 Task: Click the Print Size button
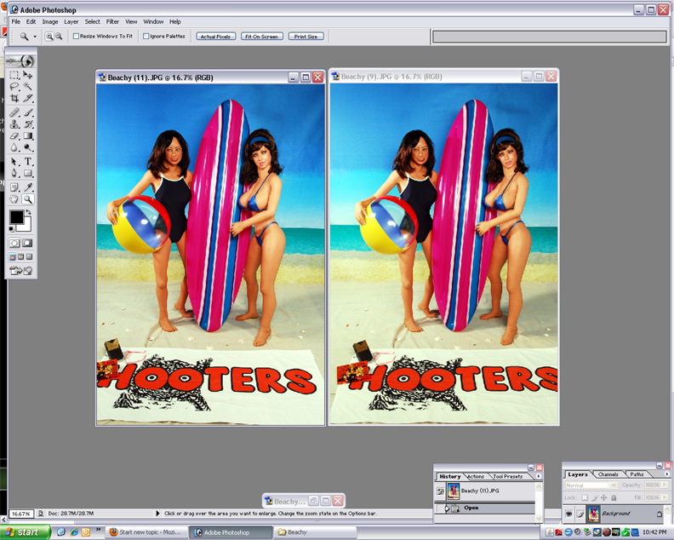pyautogui.click(x=306, y=37)
